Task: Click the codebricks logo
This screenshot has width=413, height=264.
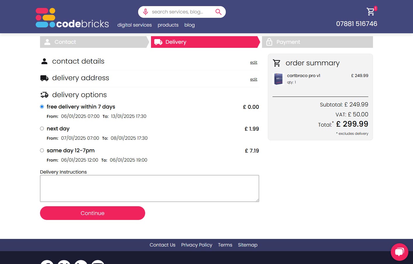Action: click(x=72, y=18)
